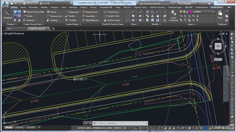Add a new drawing tab with plus button
This screenshot has height=132, width=236.
click(x=53, y=29)
